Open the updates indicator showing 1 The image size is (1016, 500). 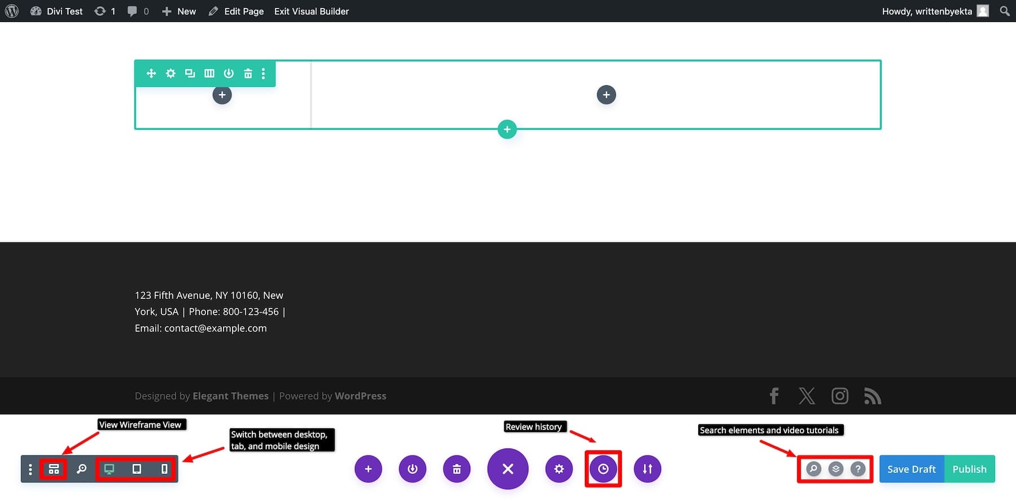[105, 11]
